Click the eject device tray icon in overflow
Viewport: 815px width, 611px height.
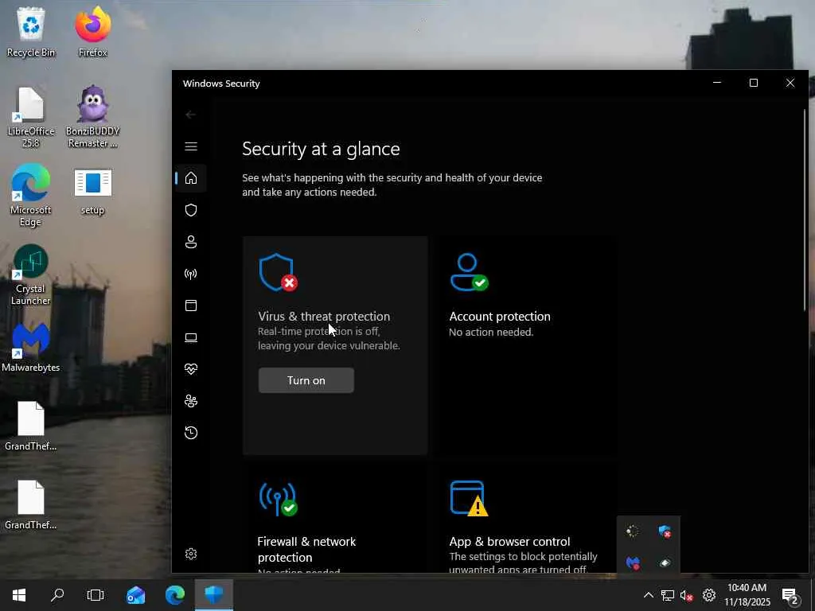pyautogui.click(x=665, y=562)
